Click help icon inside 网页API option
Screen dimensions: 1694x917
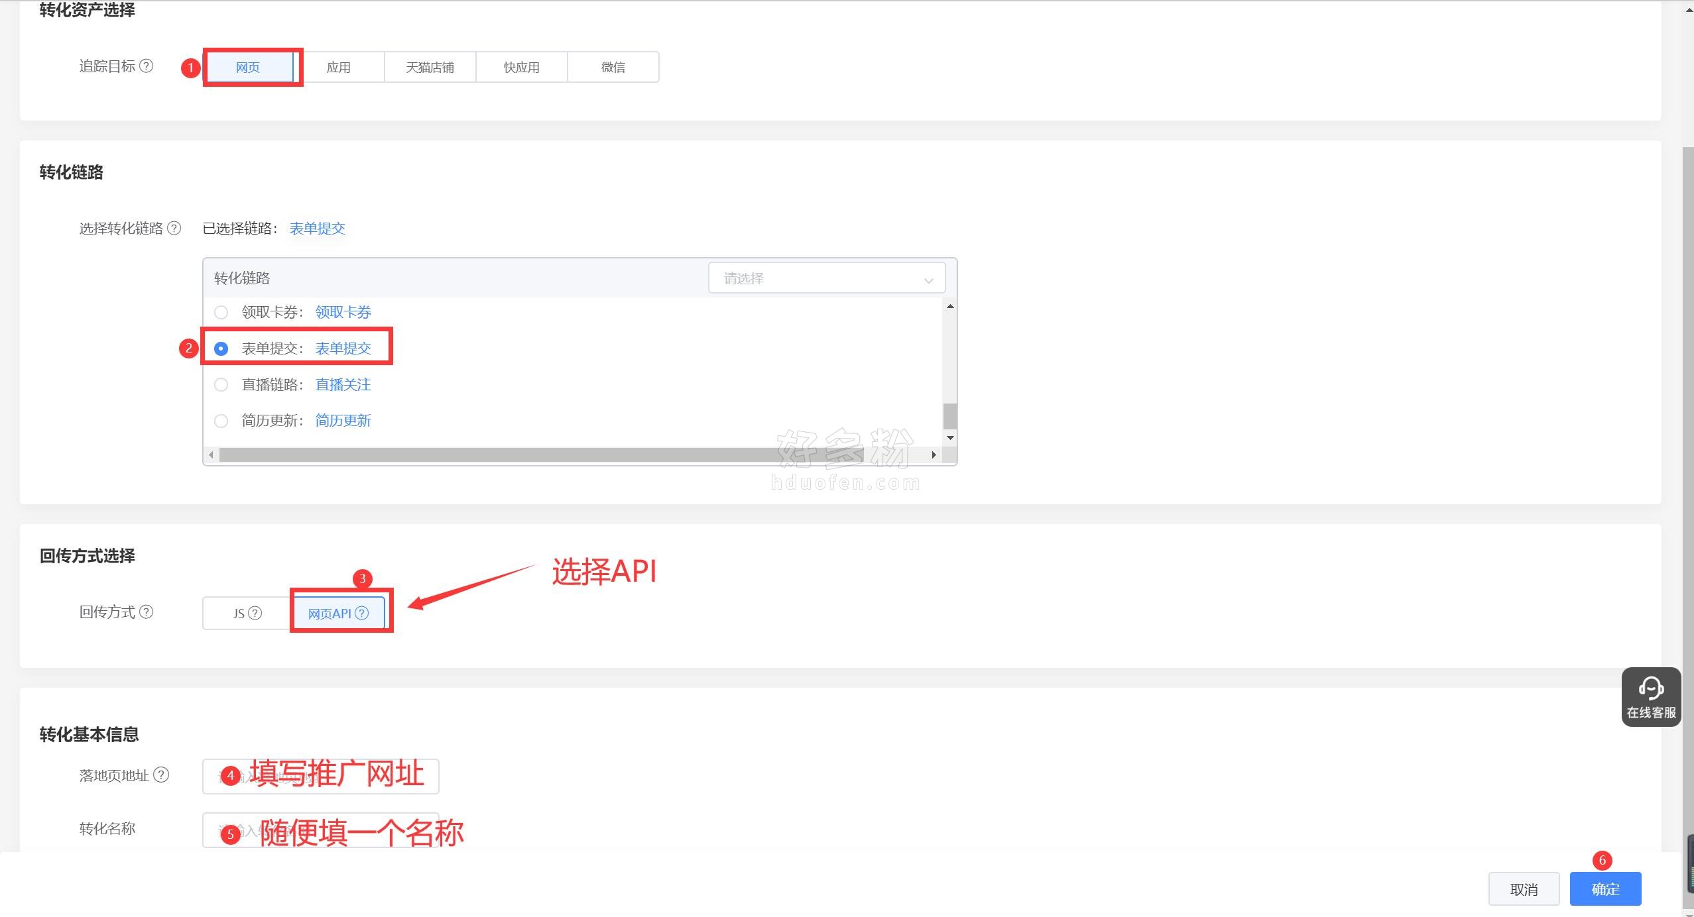tap(361, 614)
